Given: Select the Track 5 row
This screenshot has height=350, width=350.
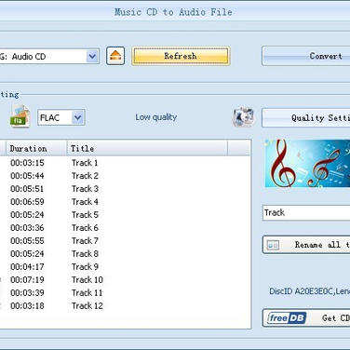Looking at the screenshot, I should coord(125,215).
